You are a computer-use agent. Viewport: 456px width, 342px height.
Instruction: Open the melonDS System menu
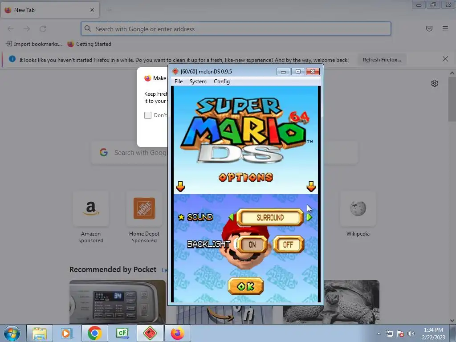(198, 81)
